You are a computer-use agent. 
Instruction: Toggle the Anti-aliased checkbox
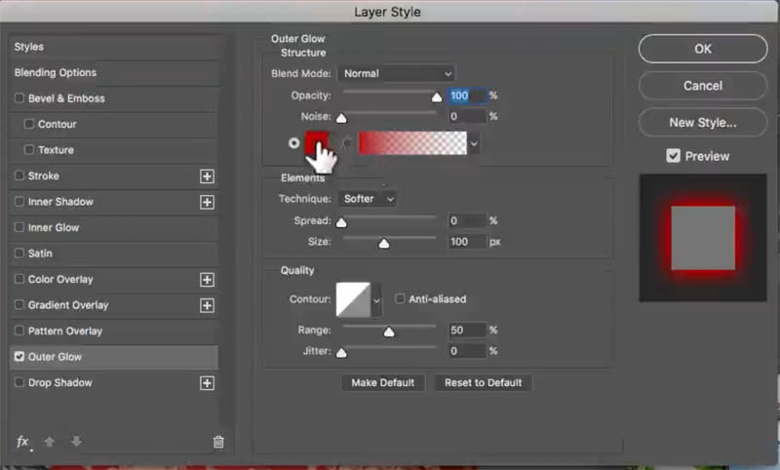[401, 299]
